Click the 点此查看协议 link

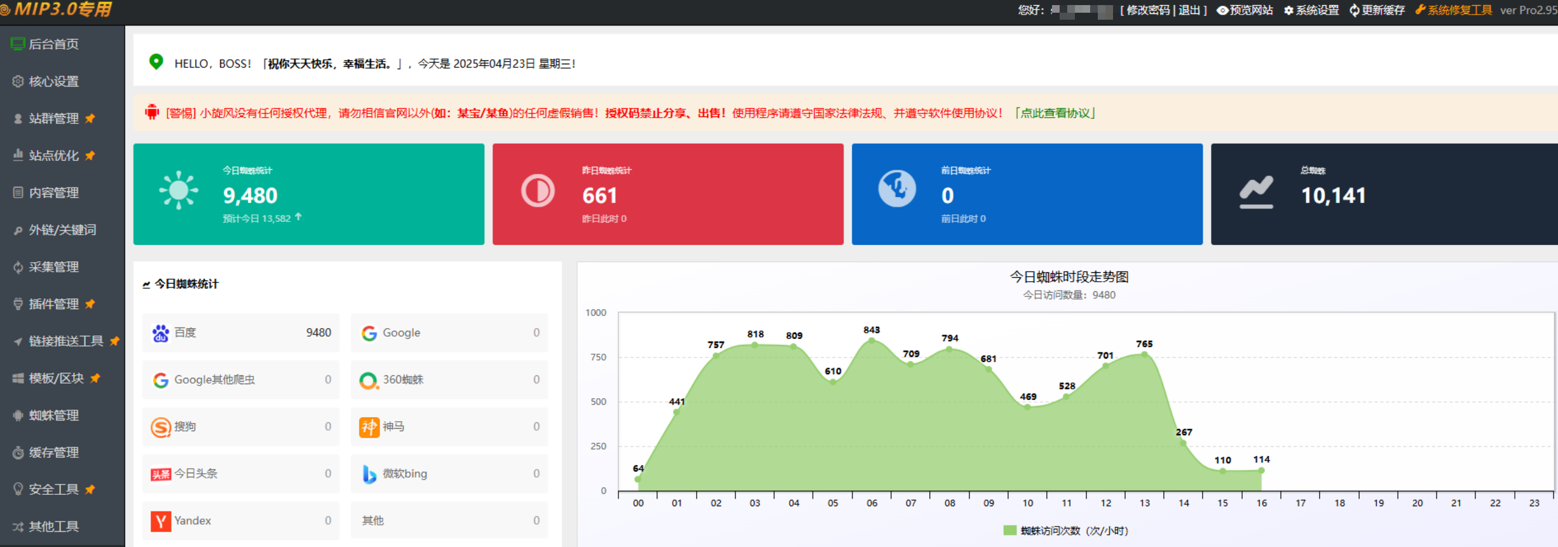(x=1055, y=113)
